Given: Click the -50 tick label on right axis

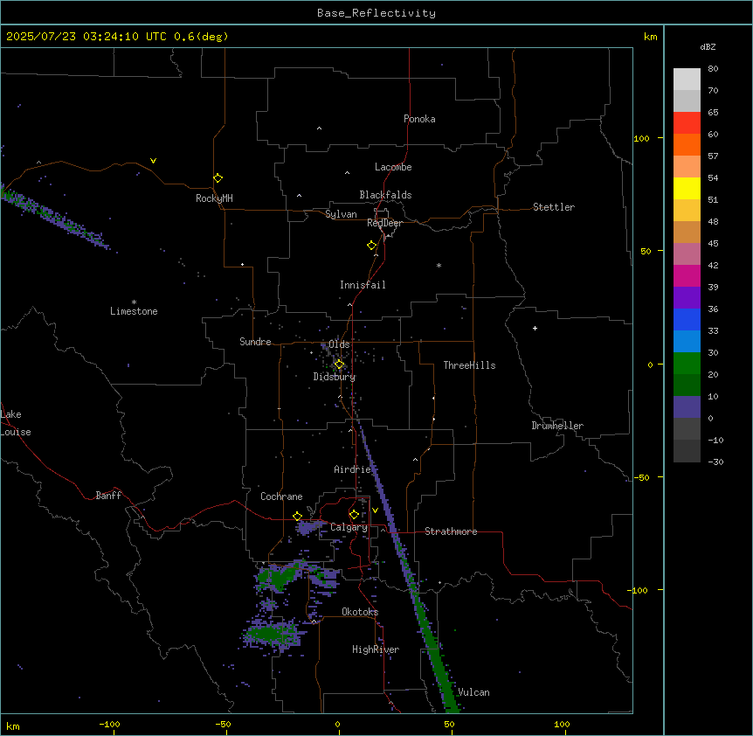Looking at the screenshot, I should 641,477.
